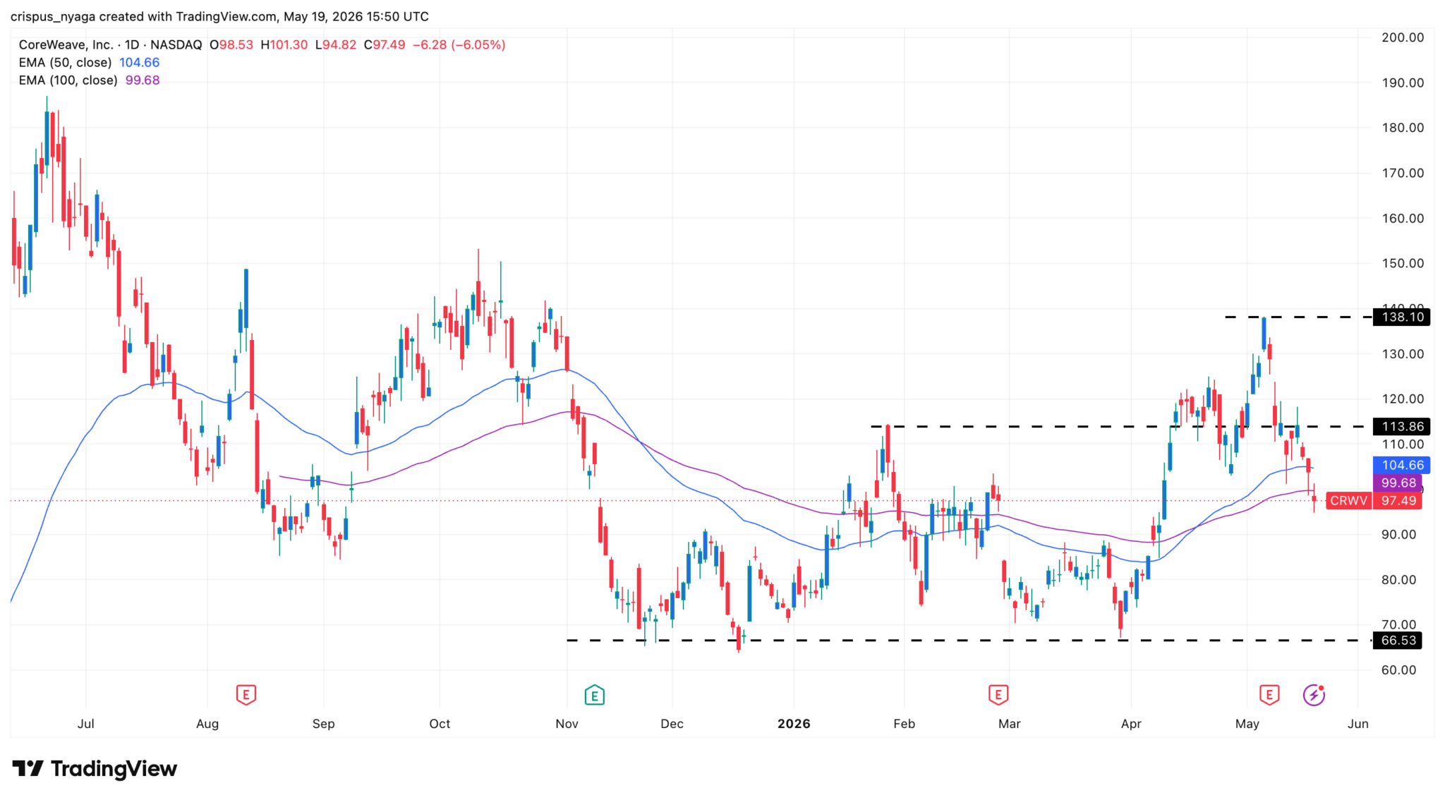This screenshot has width=1445, height=800.
Task: Click the closing price value C97.49
Action: (x=385, y=44)
